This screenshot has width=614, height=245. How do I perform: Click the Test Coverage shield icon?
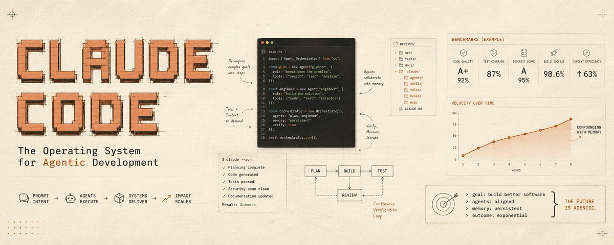click(x=494, y=53)
